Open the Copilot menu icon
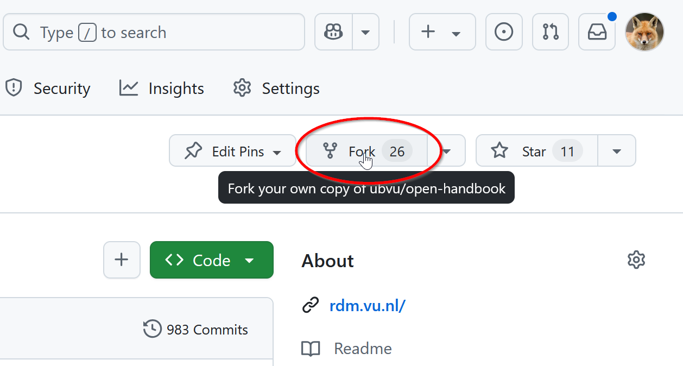 pos(333,31)
